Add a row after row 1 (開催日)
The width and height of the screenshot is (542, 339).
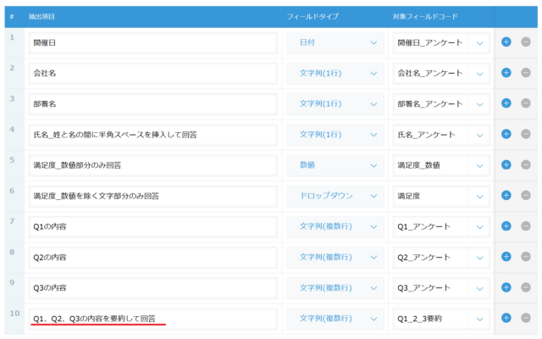pos(506,42)
